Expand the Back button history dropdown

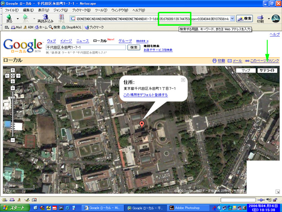point(18,19)
